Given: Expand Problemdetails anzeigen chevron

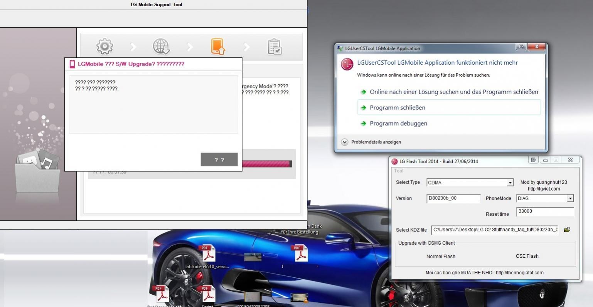Looking at the screenshot, I should (x=344, y=142).
